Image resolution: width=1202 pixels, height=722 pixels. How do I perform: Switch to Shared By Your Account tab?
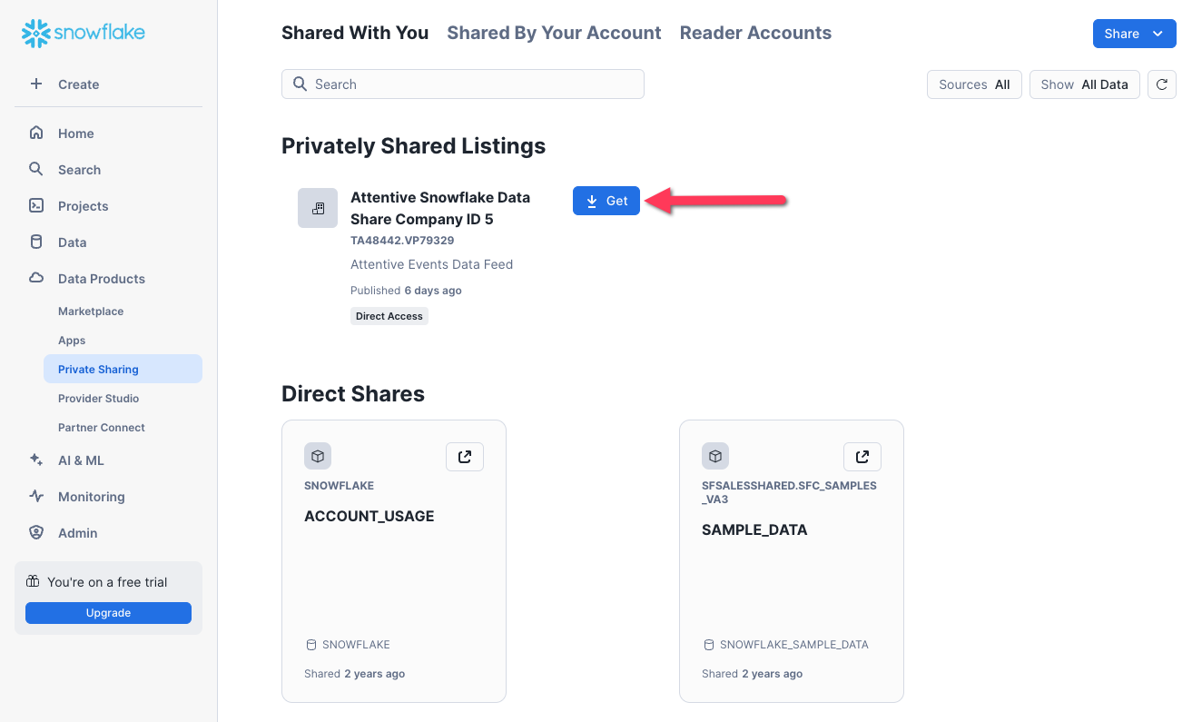[x=554, y=33]
